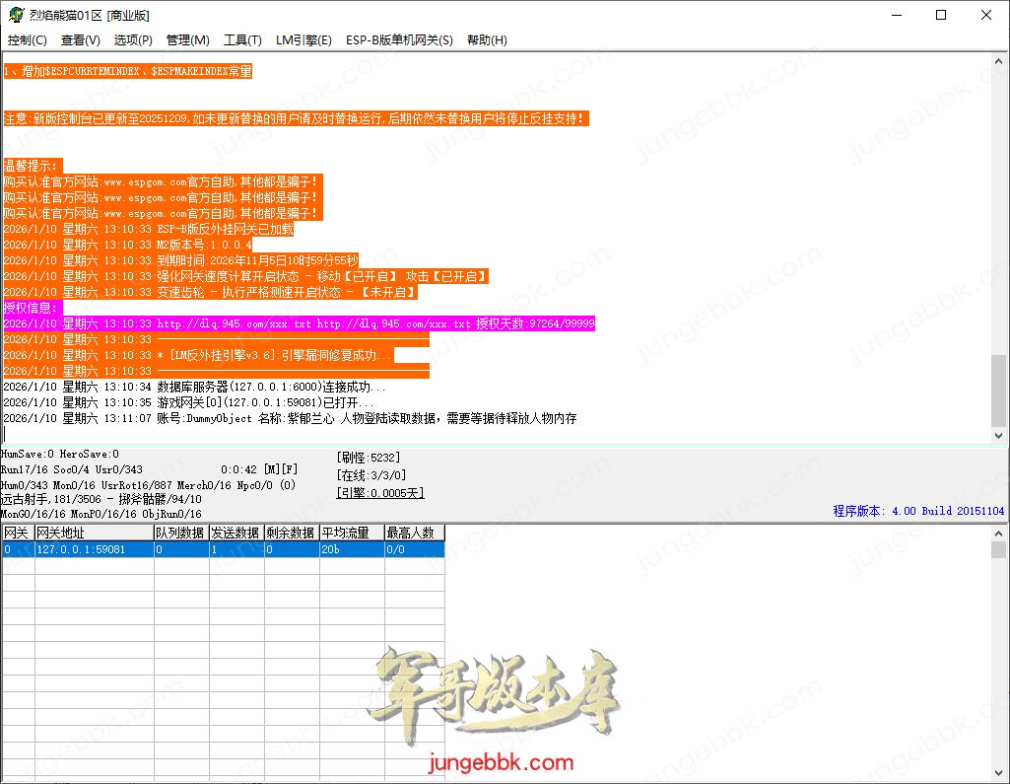
Task: Click the log panel scroll-down arrow
Action: coord(999,435)
